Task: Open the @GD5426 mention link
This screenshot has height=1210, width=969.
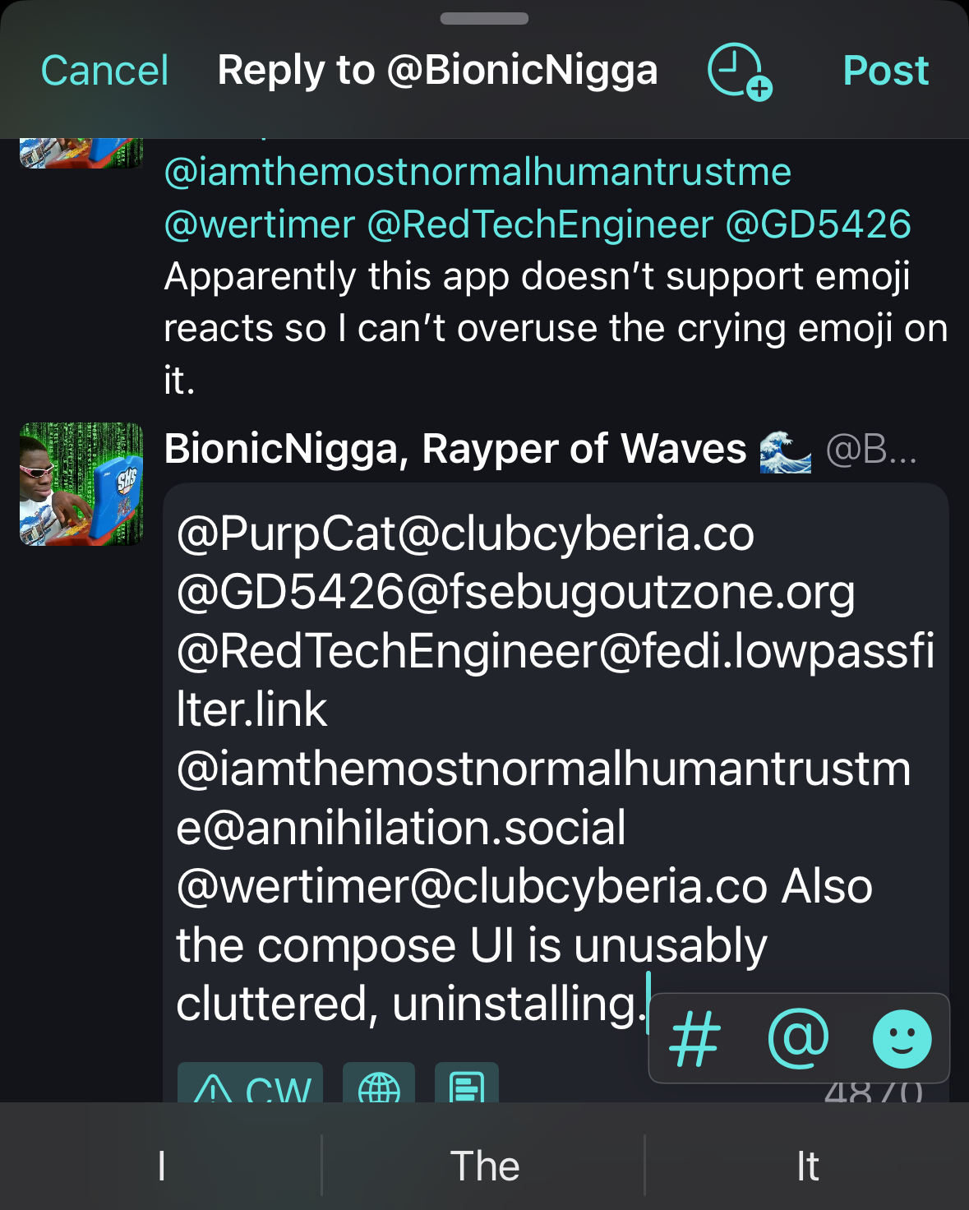Action: coord(818,224)
